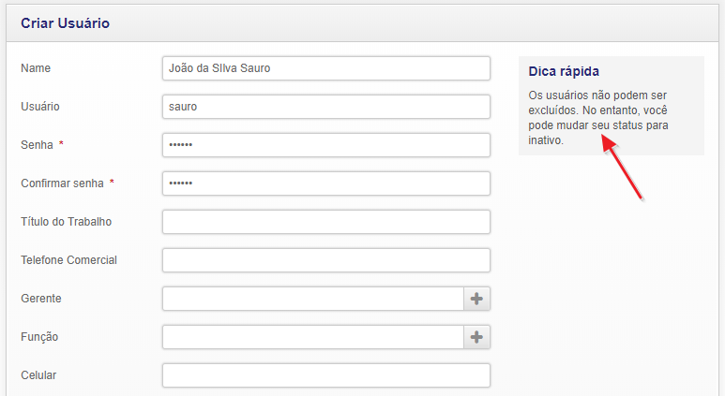Click inside the Gerente lookup field

pos(312,299)
